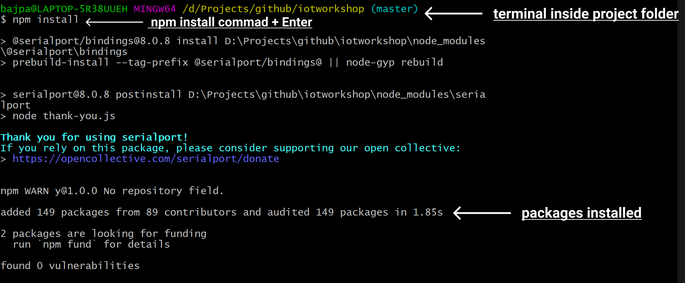Image resolution: width=685 pixels, height=283 pixels.
Task: Click the (master) branch indicator
Action: pos(394,9)
